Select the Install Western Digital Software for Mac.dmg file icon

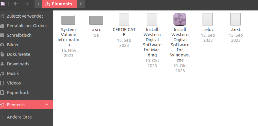[x=152, y=19]
